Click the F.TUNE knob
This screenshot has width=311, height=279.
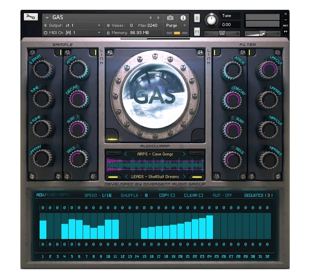pyautogui.click(x=42, y=129)
